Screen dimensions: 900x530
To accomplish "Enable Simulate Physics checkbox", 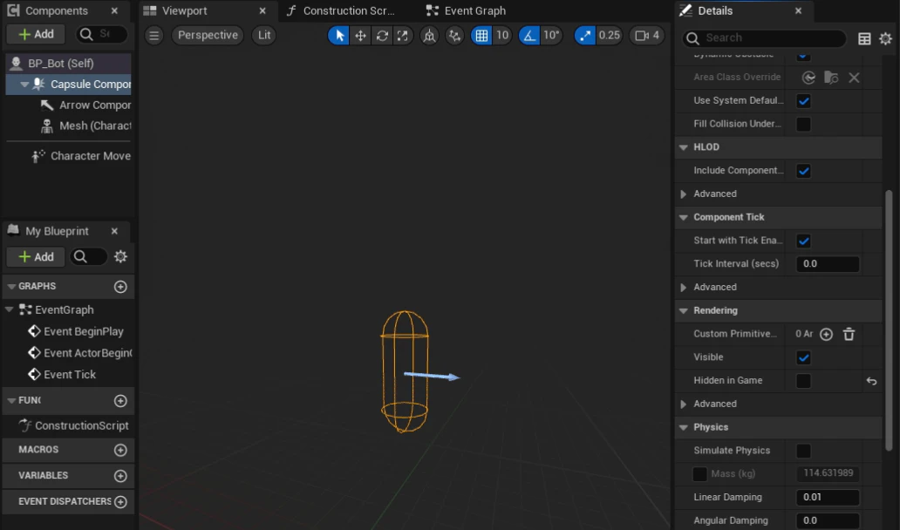I will click(x=803, y=451).
